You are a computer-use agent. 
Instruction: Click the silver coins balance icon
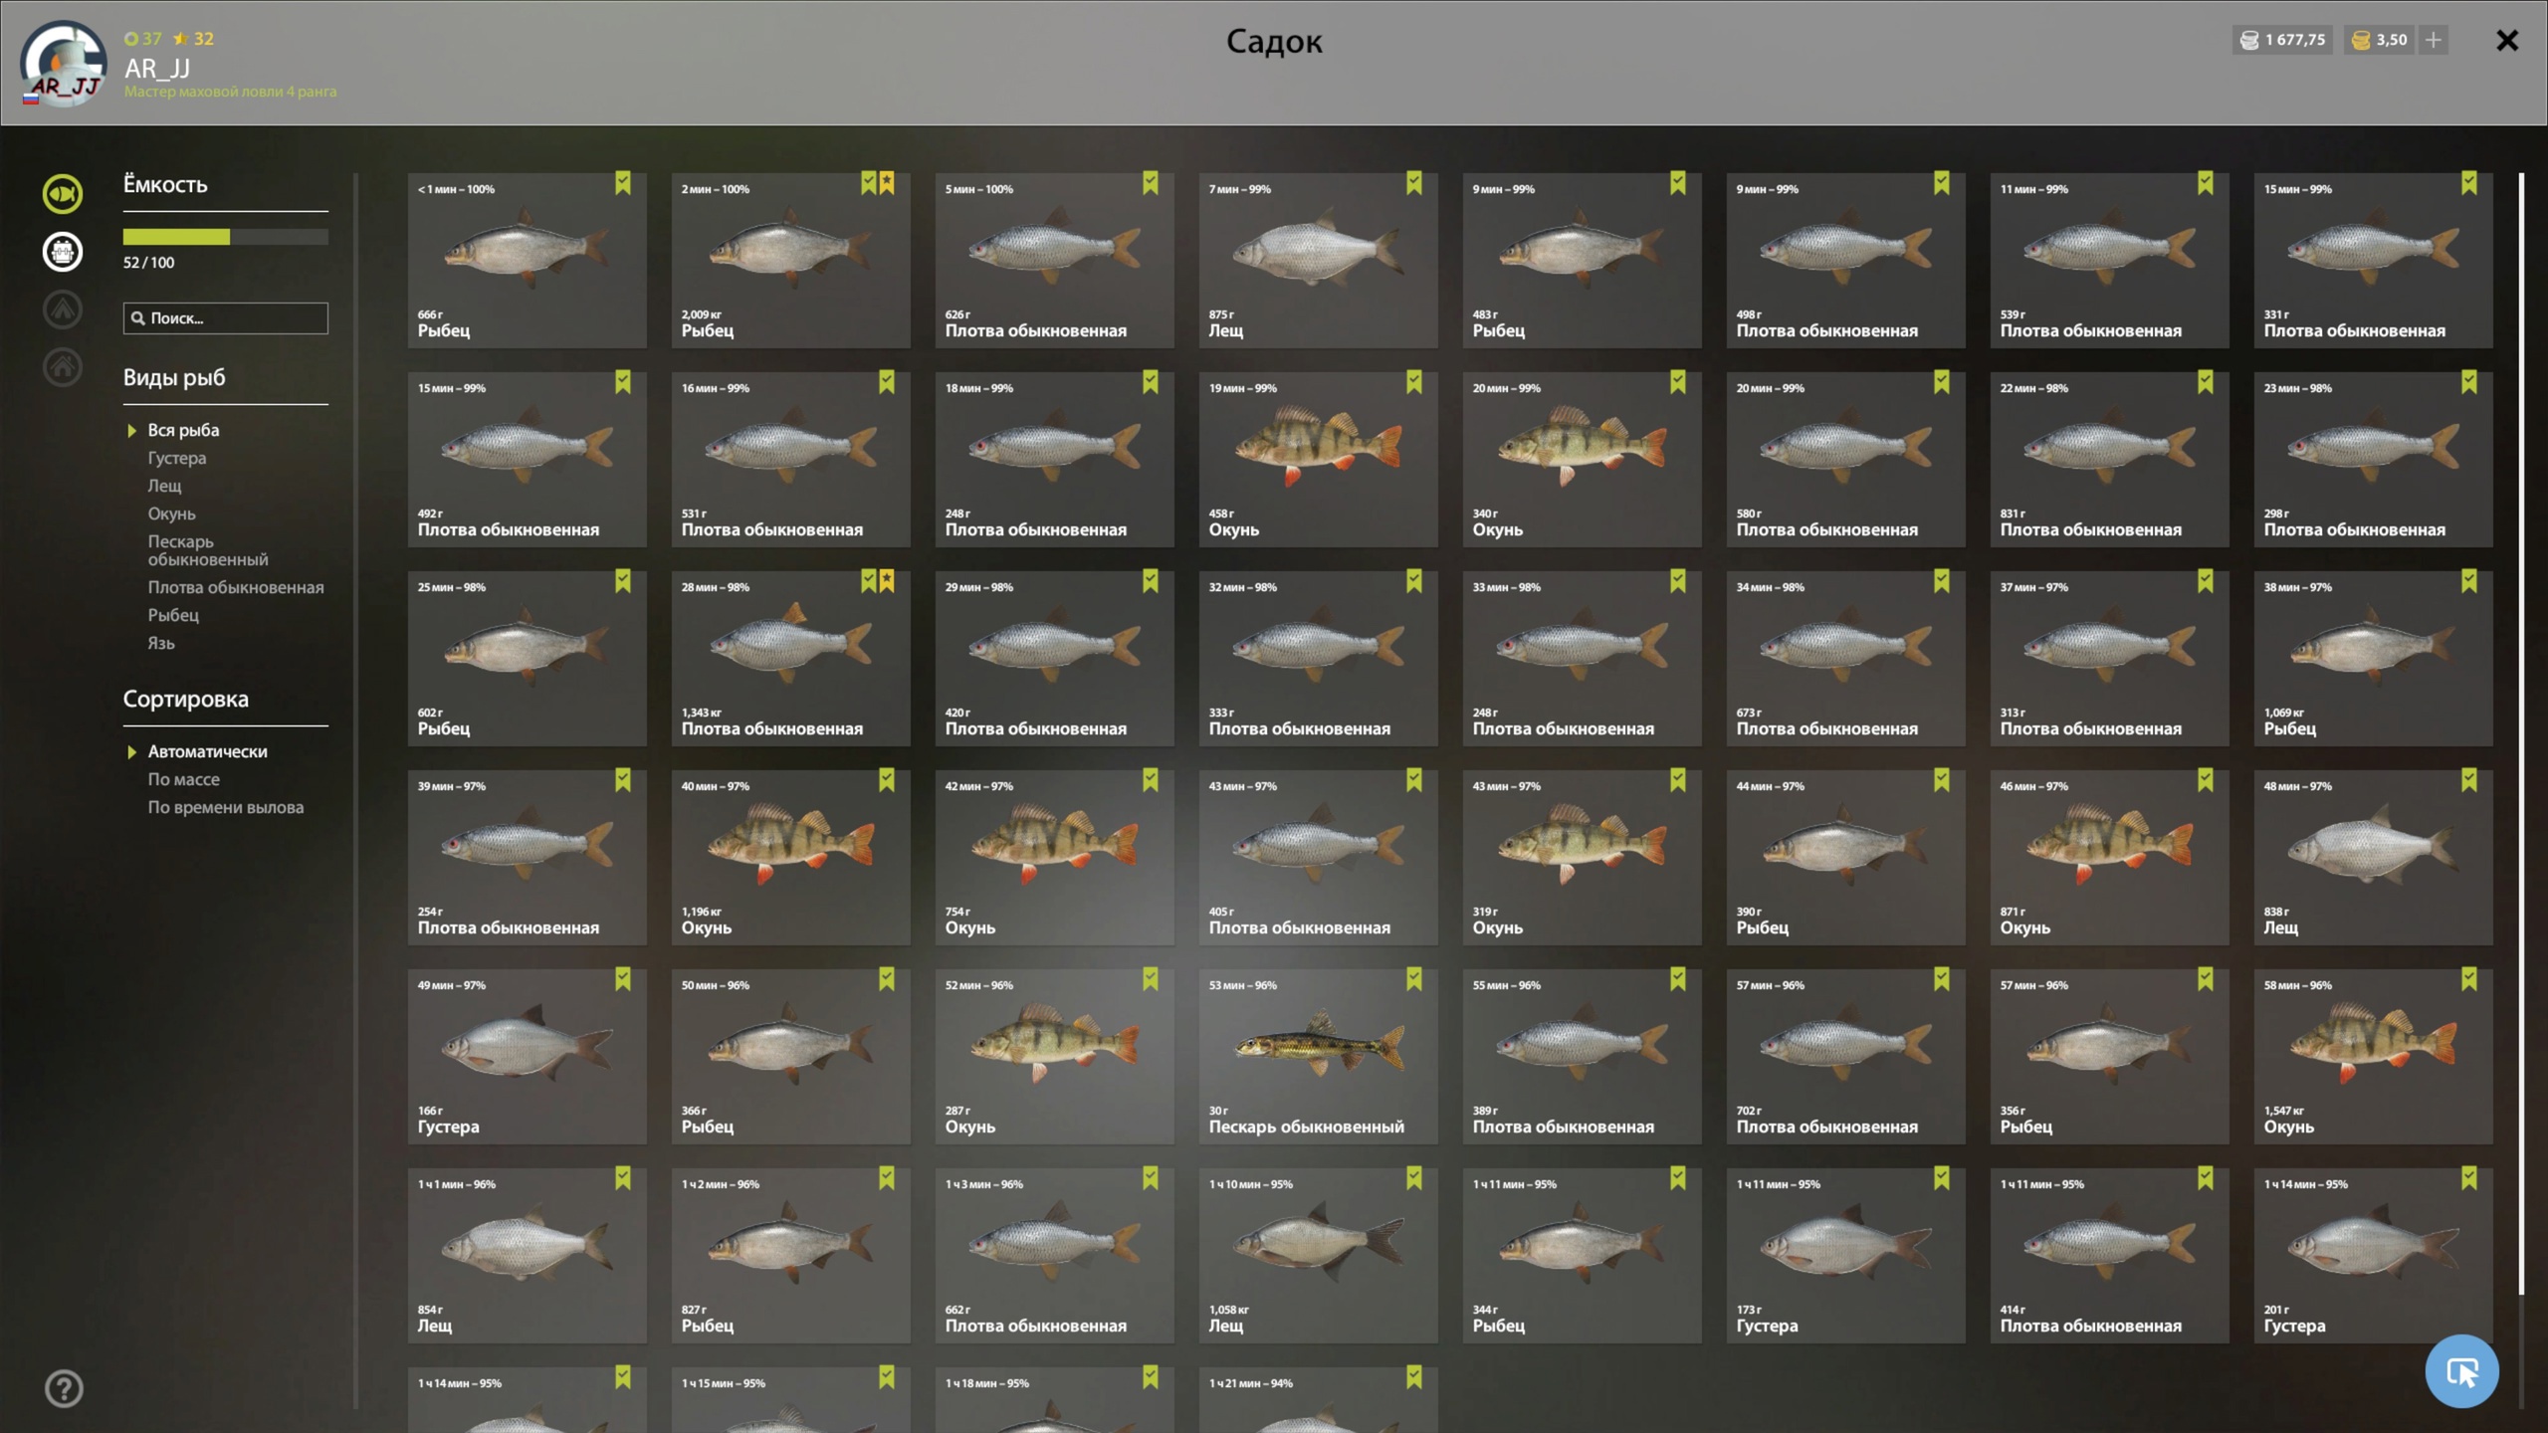coord(2248,40)
